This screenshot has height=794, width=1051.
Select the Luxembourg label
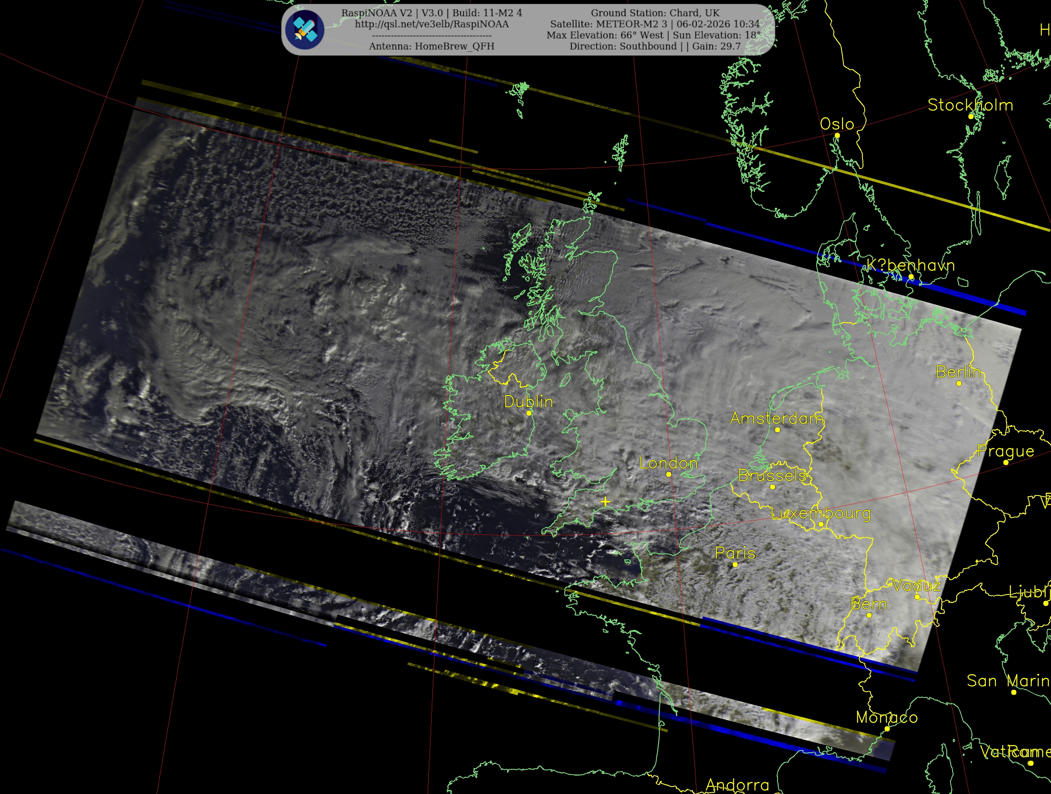point(821,513)
